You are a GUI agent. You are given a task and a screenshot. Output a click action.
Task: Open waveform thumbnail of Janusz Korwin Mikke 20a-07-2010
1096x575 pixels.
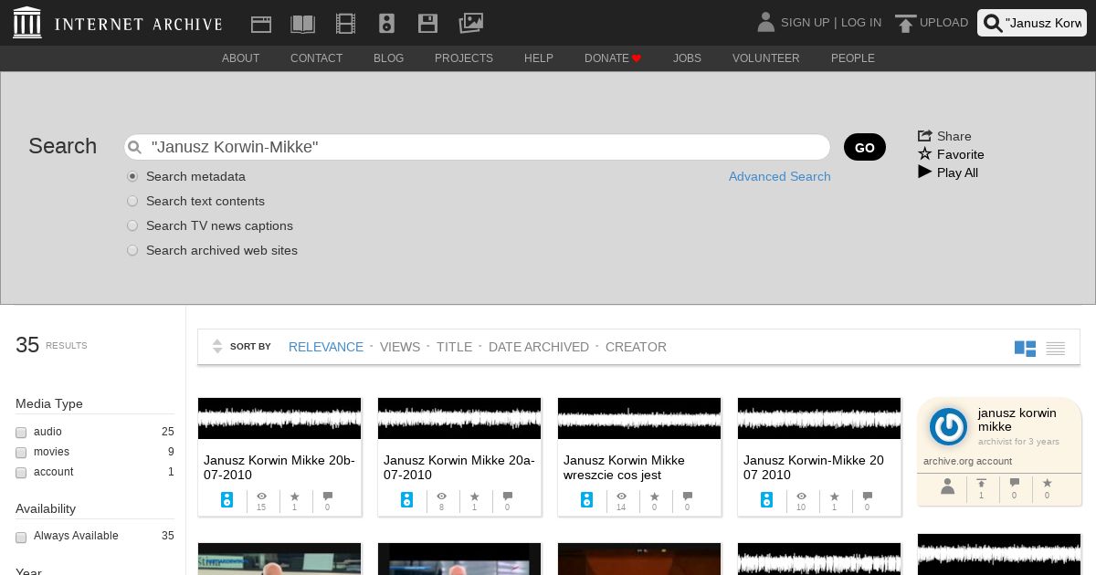459,418
